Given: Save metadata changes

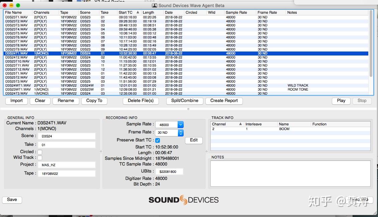Looking at the screenshot, I should pyautogui.click(x=12, y=200).
